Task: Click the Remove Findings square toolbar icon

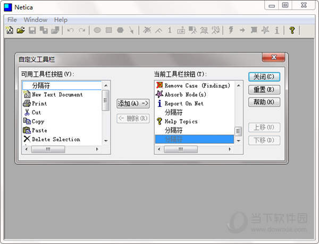Action: [x=254, y=30]
